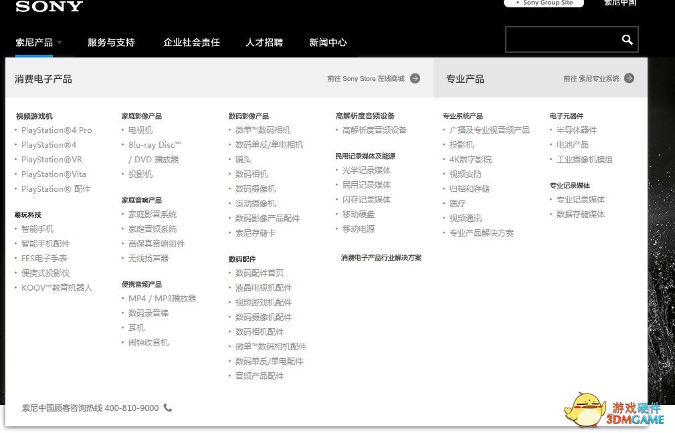Select 镜头 link
Viewport: 675px width, 433px height.
pos(244,160)
